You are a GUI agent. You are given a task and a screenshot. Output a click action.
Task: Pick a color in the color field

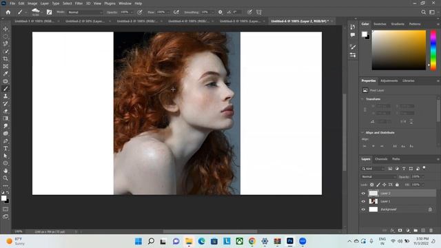click(398, 50)
